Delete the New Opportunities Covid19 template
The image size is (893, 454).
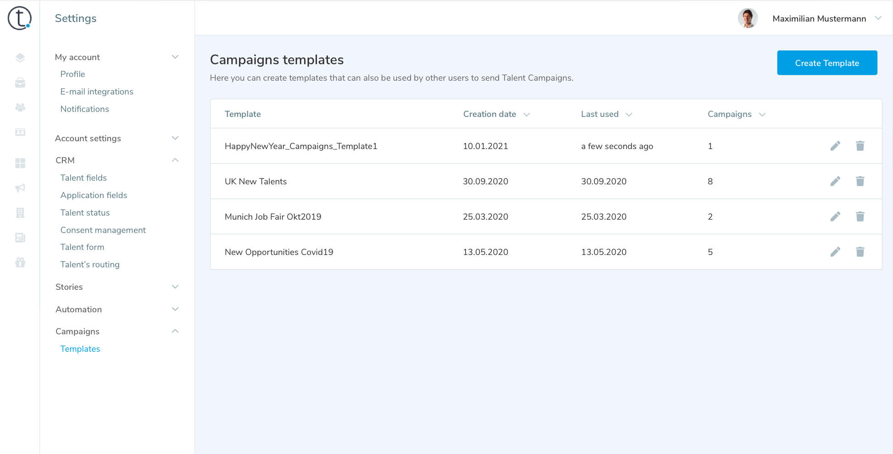click(x=860, y=252)
